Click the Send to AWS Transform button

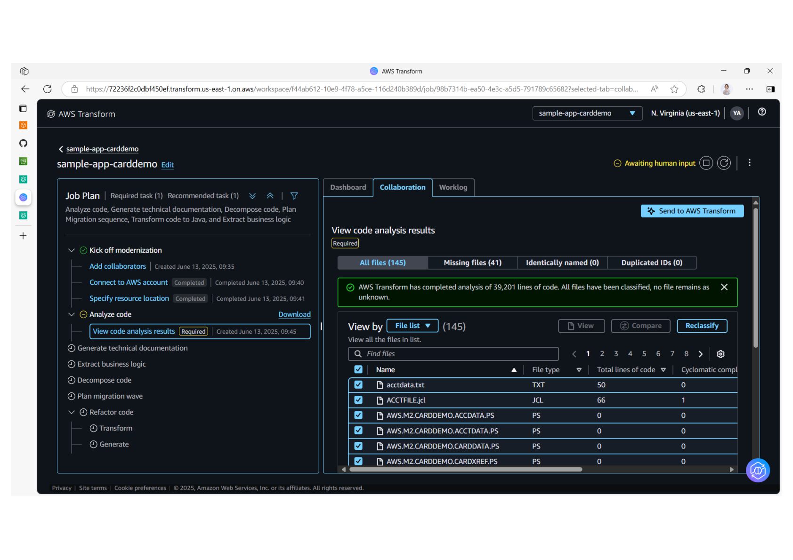click(692, 211)
